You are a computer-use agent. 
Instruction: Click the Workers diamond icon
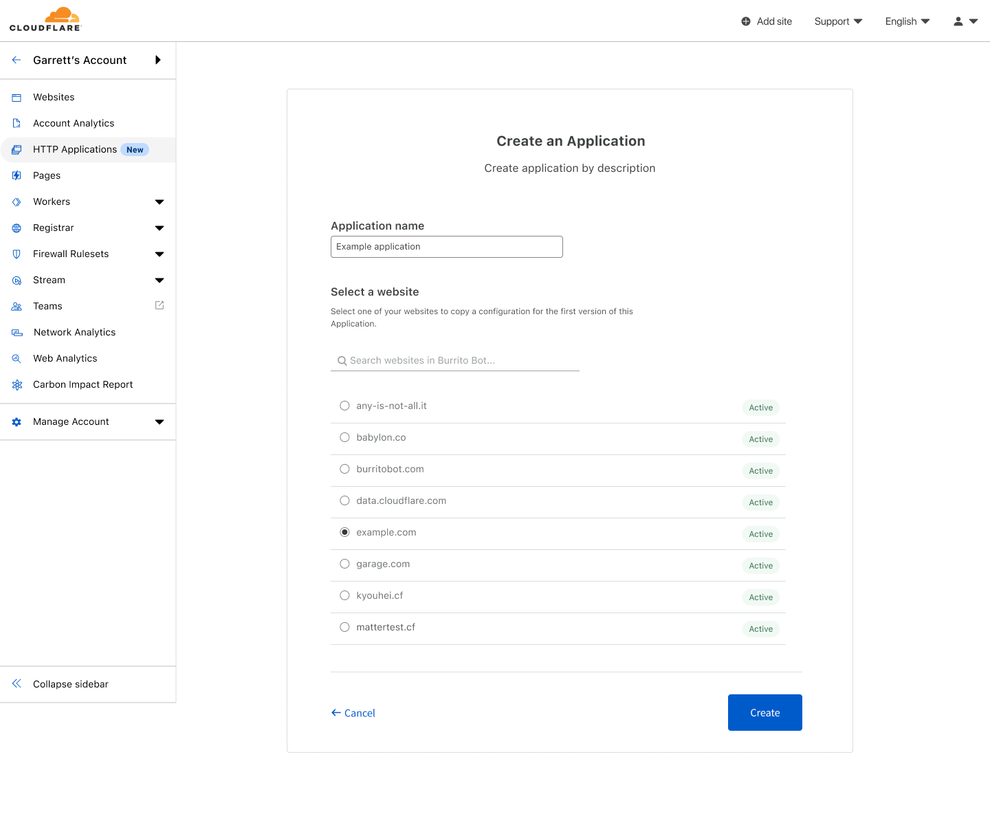[16, 202]
